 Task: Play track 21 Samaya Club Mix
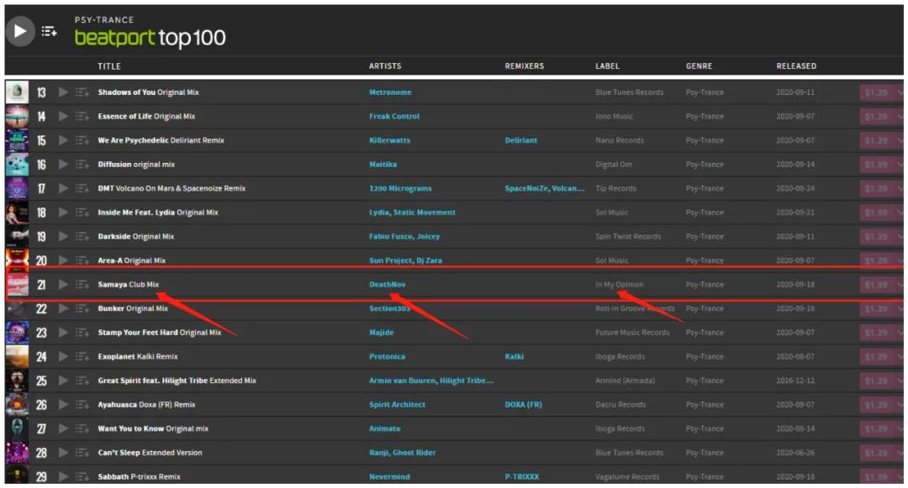63,285
